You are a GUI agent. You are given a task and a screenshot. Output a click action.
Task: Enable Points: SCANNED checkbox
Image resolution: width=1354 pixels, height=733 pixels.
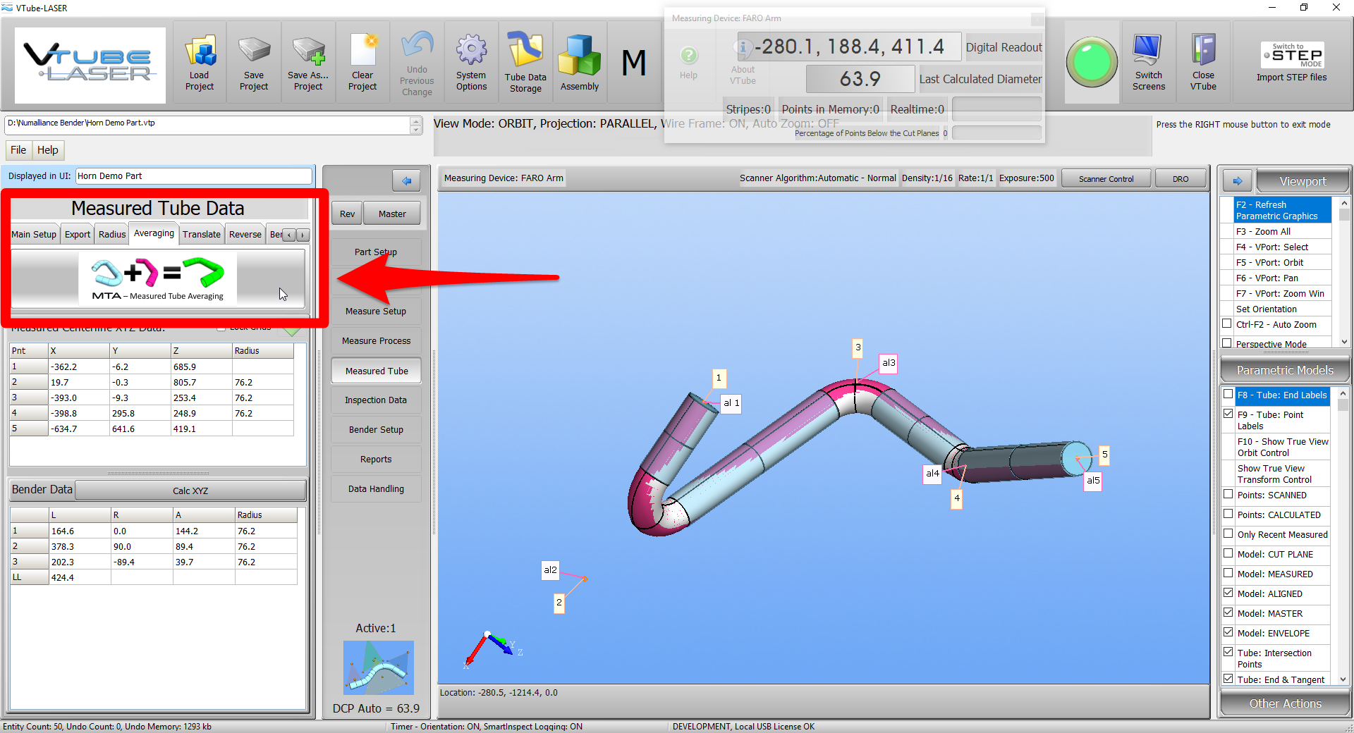click(1228, 495)
